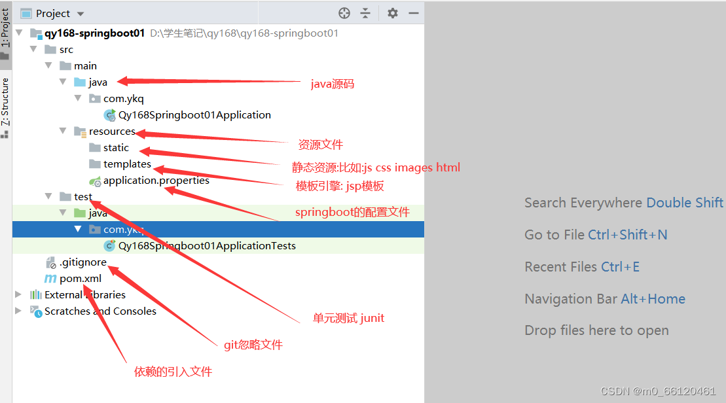
Task: Click the Select Opened File crosshair icon
Action: click(x=344, y=13)
